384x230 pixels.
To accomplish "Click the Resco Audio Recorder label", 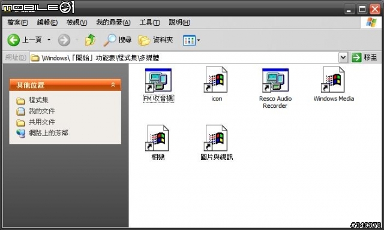I will (275, 102).
